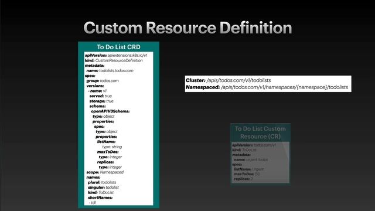Select the "plural: todolists" line

102,182
